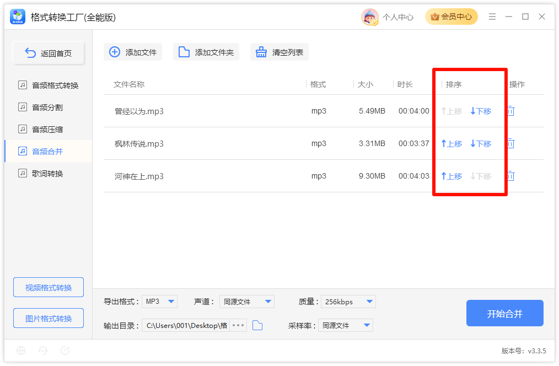Image resolution: width=559 pixels, height=366 pixels.
Task: Click the 9.30MB size cell
Action: pos(372,176)
